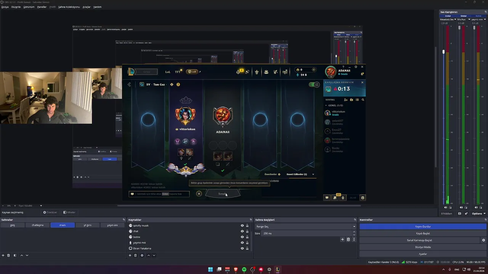
Task: Toggle visibility of the botrix source
Action: pyautogui.click(x=242, y=237)
